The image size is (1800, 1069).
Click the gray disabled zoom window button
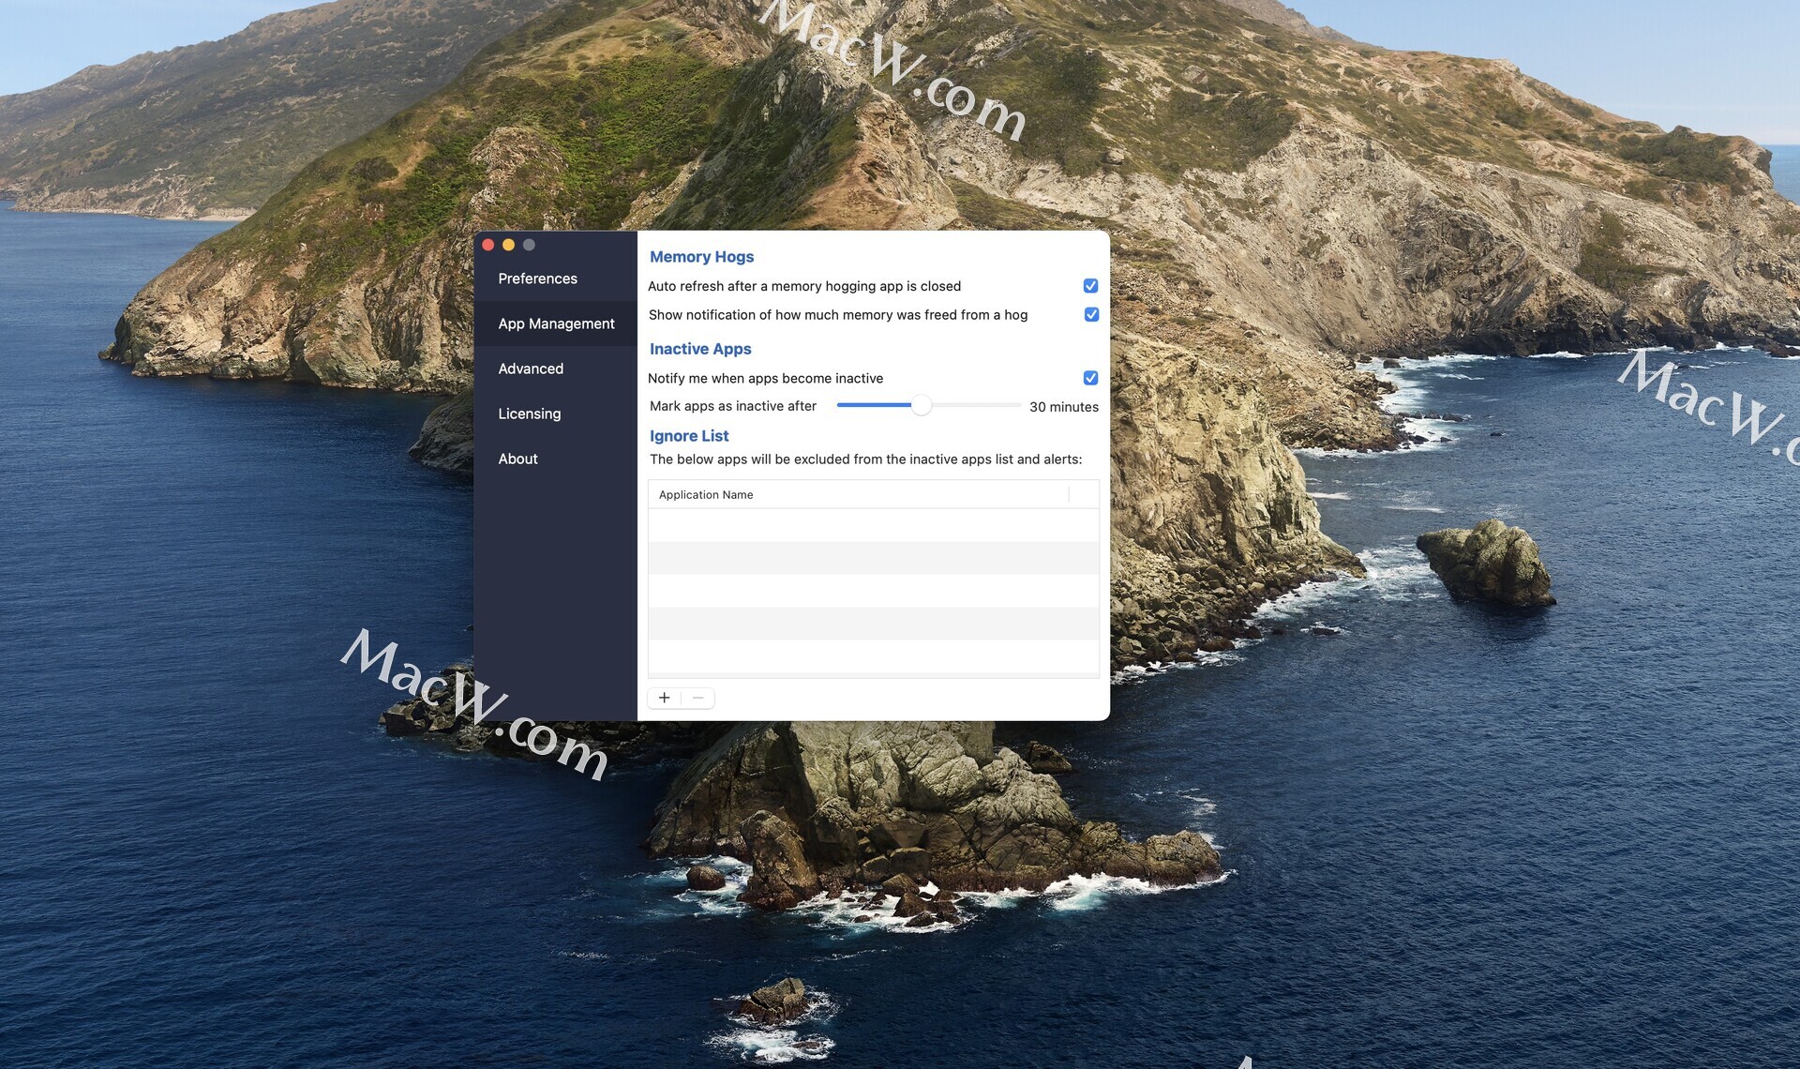pos(529,245)
